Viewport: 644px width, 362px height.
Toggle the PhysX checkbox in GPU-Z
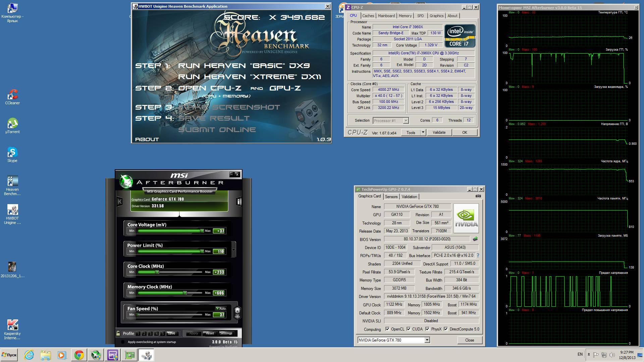pos(427,329)
